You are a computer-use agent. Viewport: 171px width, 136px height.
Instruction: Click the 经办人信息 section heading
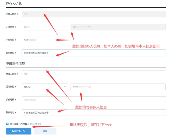[14, 4]
